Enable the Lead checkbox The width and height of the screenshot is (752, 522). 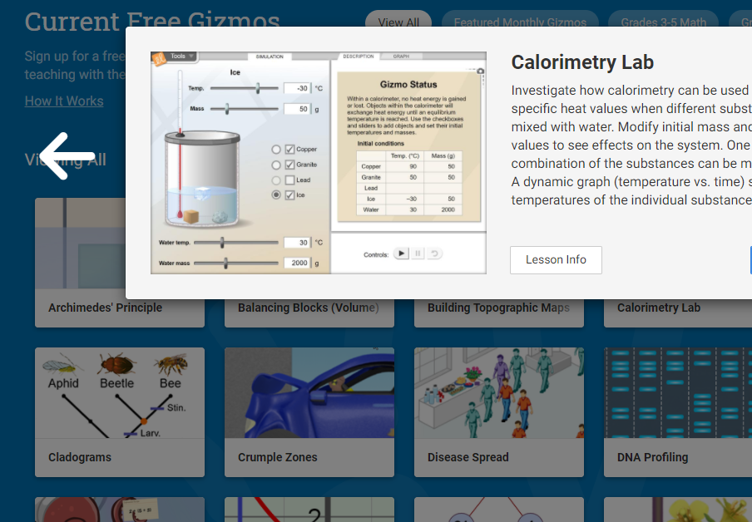289,180
